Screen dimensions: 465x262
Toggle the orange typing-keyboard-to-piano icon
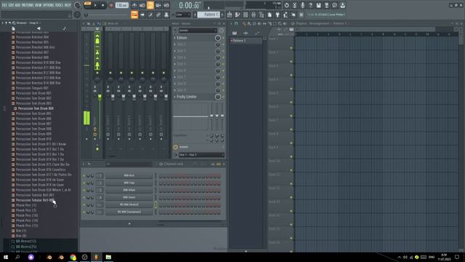tap(134, 15)
